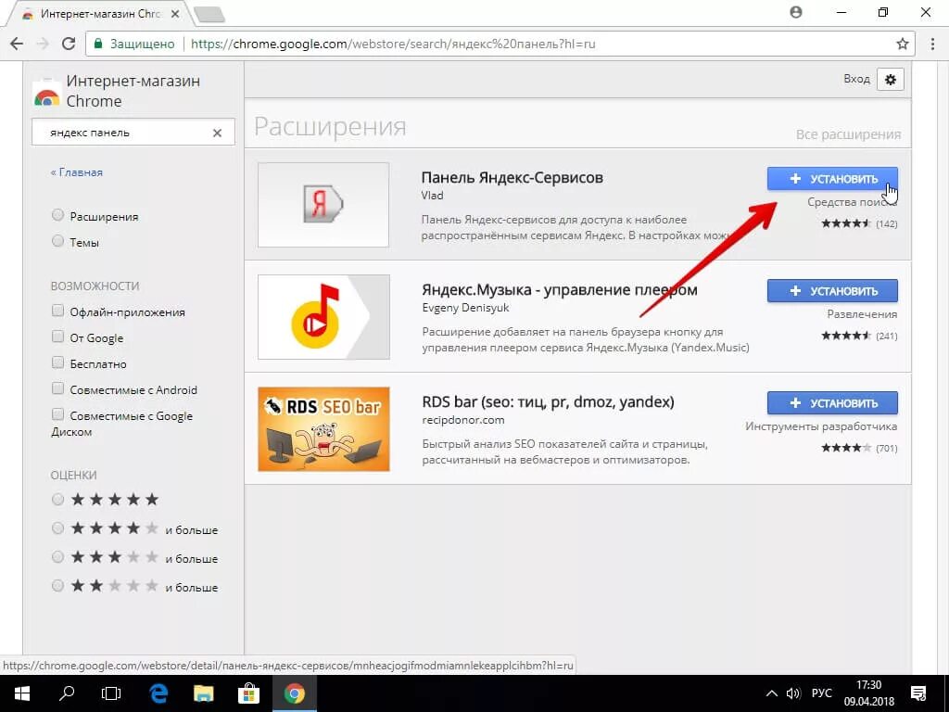Image resolution: width=949 pixels, height=712 pixels.
Task: Launch Microsoft Edge from taskbar
Action: click(x=158, y=693)
